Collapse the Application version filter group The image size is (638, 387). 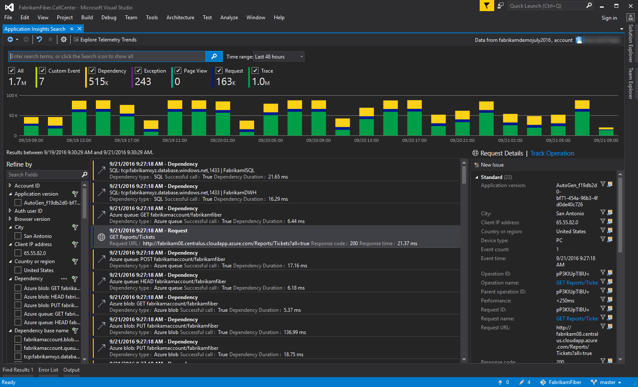pyautogui.click(x=10, y=194)
